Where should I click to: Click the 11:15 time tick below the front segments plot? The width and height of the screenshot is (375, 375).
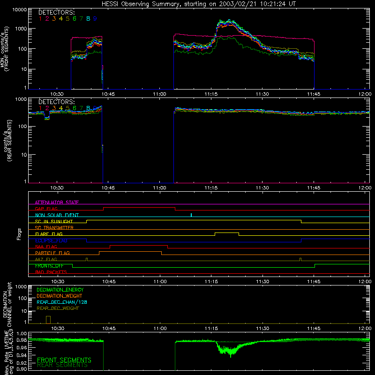coord(211,94)
